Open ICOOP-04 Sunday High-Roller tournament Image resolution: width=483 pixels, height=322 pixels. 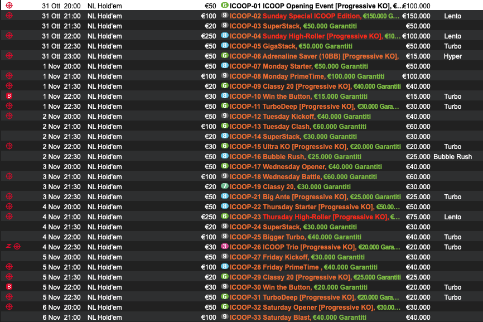(x=315, y=36)
